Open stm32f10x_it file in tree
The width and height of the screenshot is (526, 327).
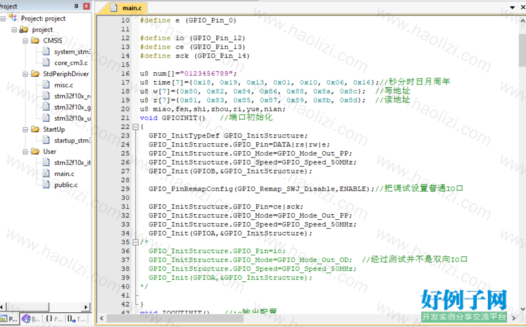pos(72,163)
